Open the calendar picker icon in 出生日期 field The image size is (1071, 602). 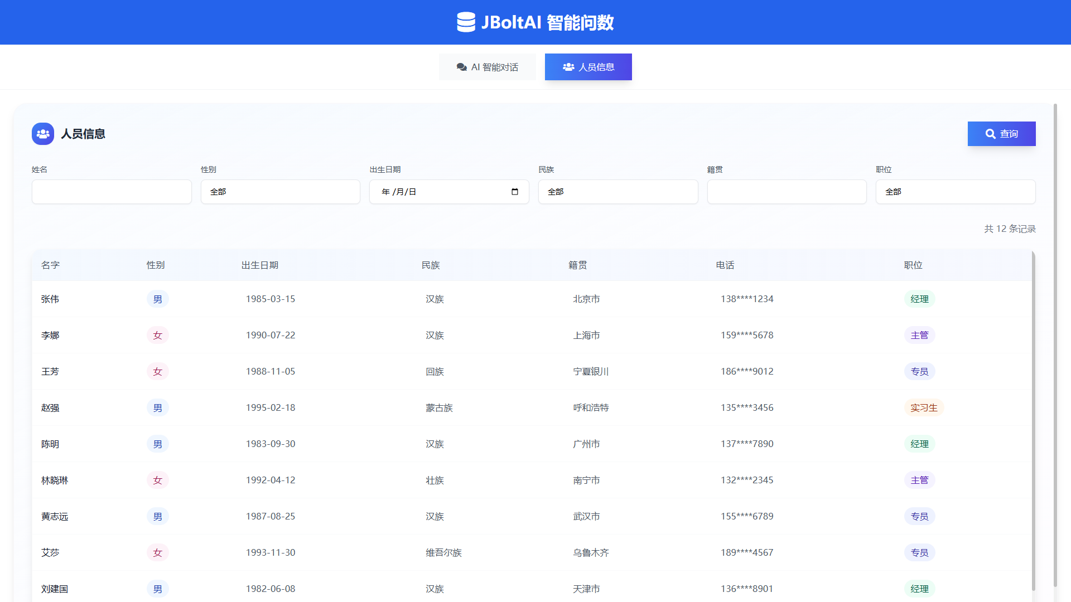515,192
